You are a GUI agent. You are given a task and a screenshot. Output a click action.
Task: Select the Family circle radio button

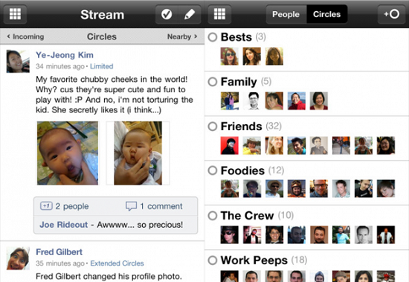tap(213, 82)
